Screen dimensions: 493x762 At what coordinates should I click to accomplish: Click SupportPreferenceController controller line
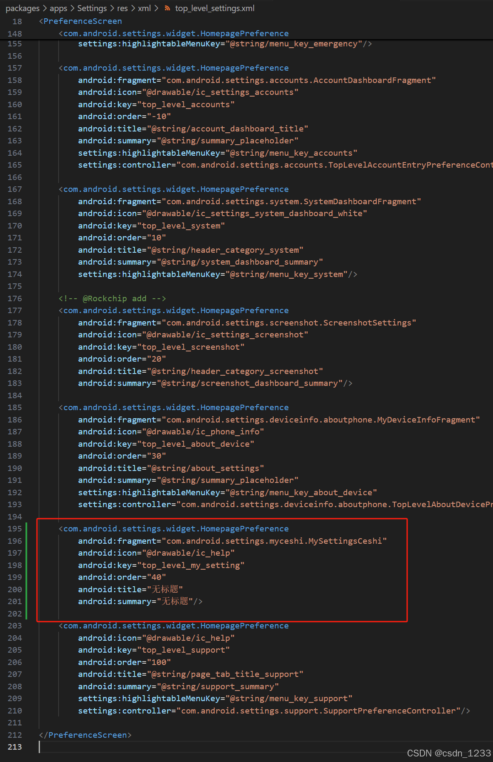click(274, 711)
